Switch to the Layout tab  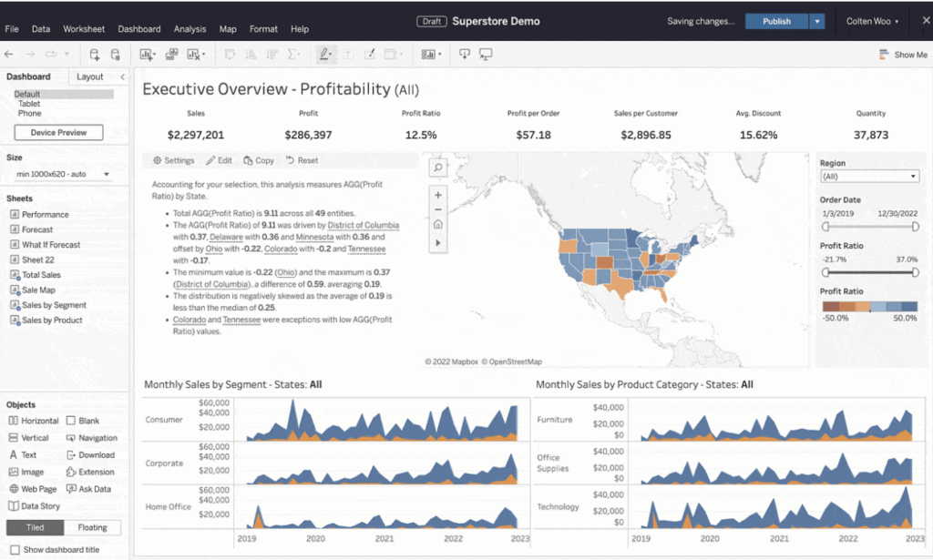click(90, 77)
